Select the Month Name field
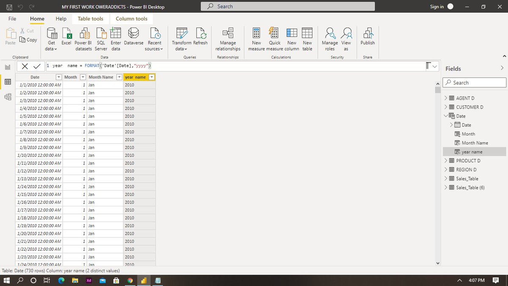Screen dimensions: 508x286 474,143
